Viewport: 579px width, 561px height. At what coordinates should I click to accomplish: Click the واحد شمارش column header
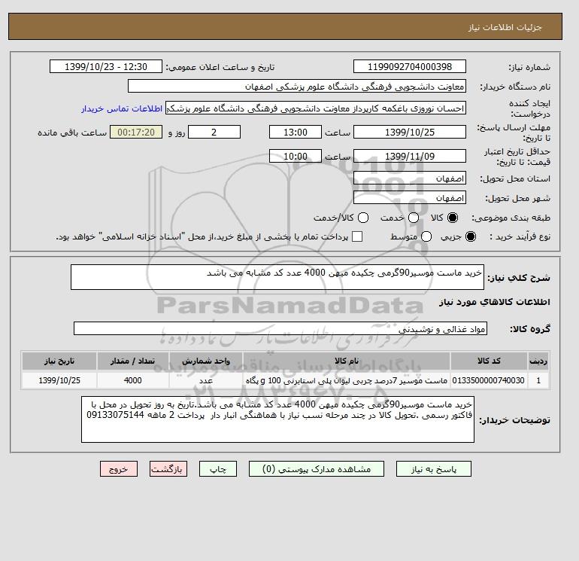click(206, 361)
